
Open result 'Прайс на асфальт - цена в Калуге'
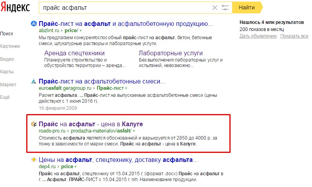coord(91,124)
